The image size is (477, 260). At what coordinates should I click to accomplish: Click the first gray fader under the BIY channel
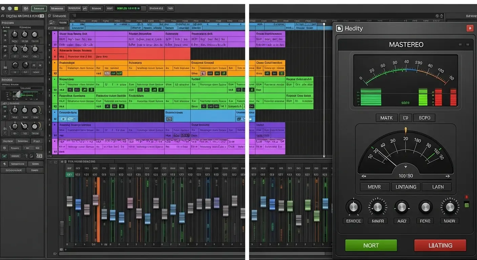[69, 201]
